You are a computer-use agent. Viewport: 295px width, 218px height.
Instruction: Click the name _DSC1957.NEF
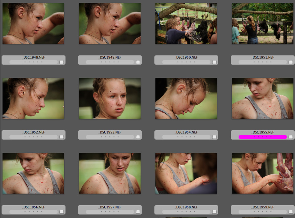pyautogui.click(x=110, y=207)
